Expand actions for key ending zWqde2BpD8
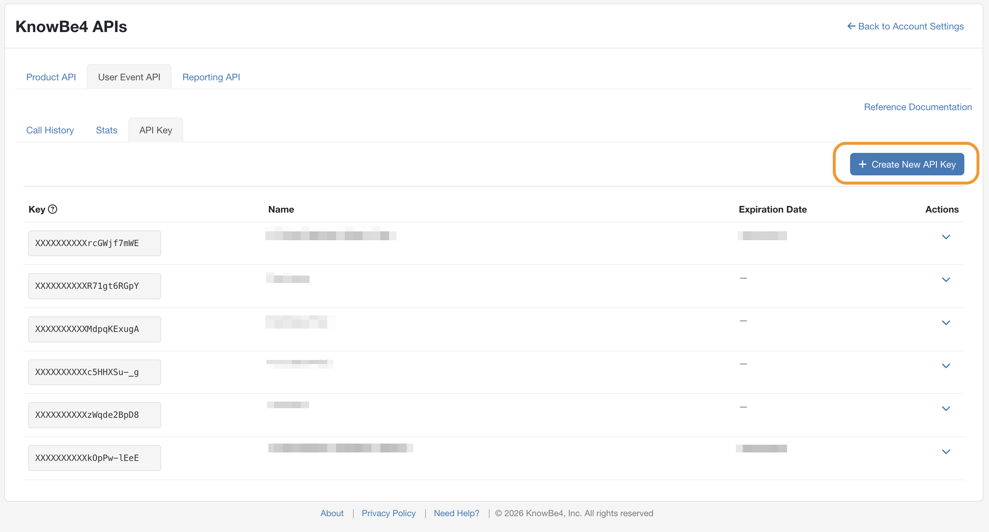 pyautogui.click(x=946, y=409)
